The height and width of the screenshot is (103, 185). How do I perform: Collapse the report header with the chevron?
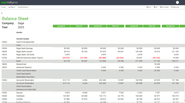(x=2, y=13)
